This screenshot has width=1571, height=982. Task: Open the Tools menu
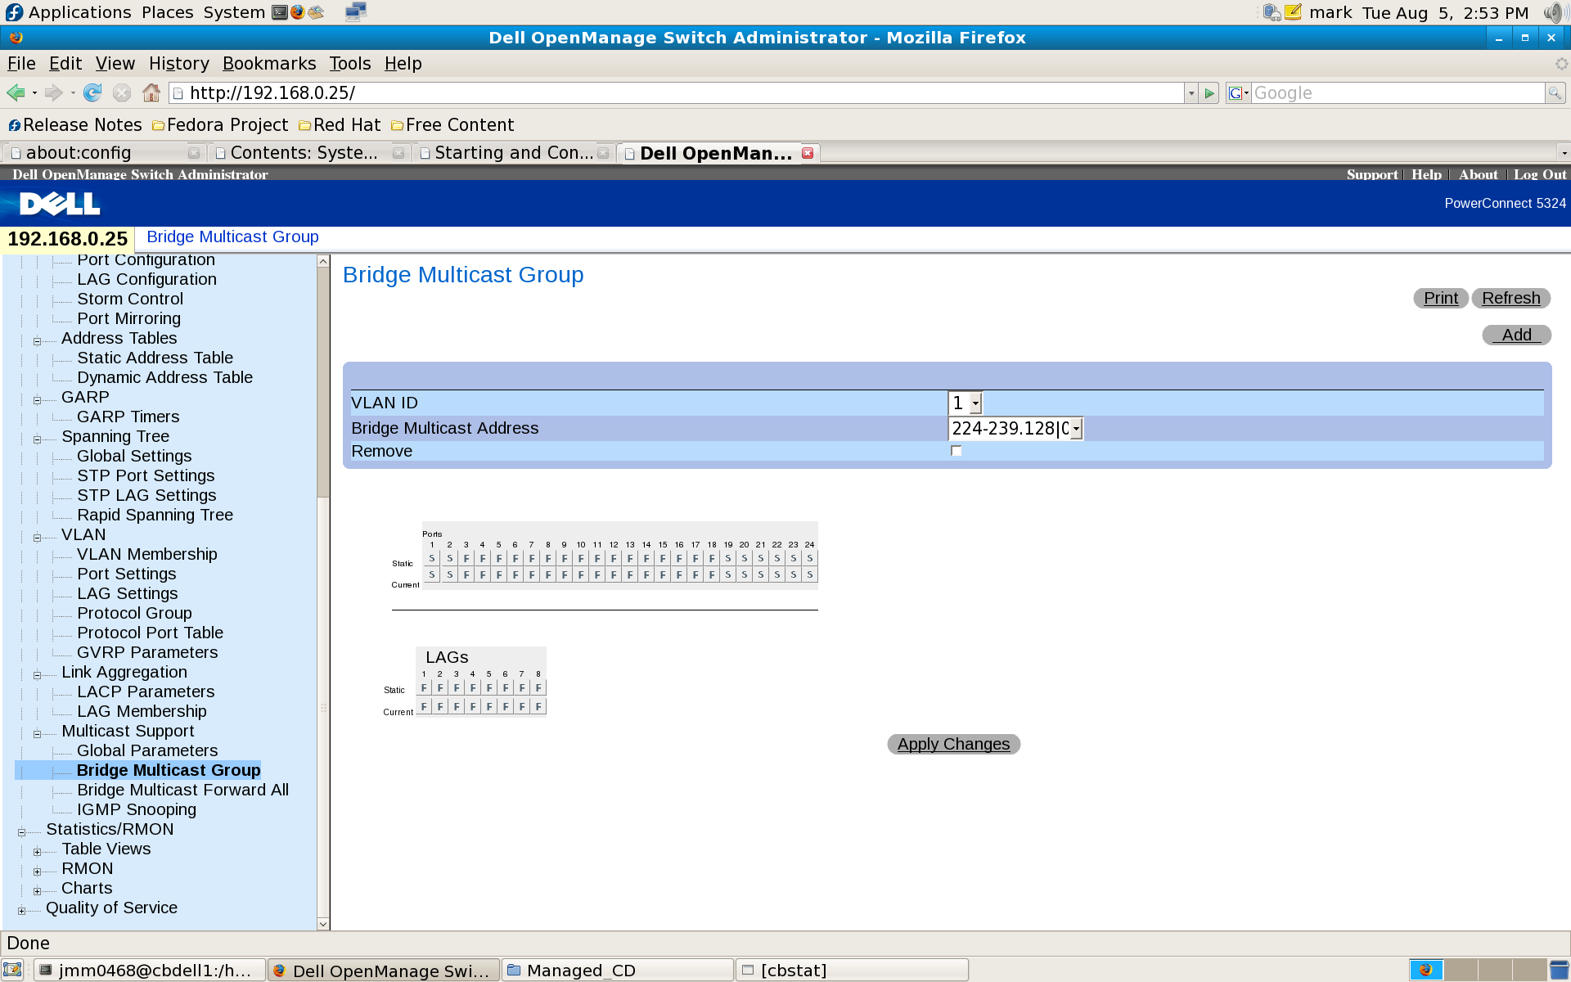coord(349,63)
